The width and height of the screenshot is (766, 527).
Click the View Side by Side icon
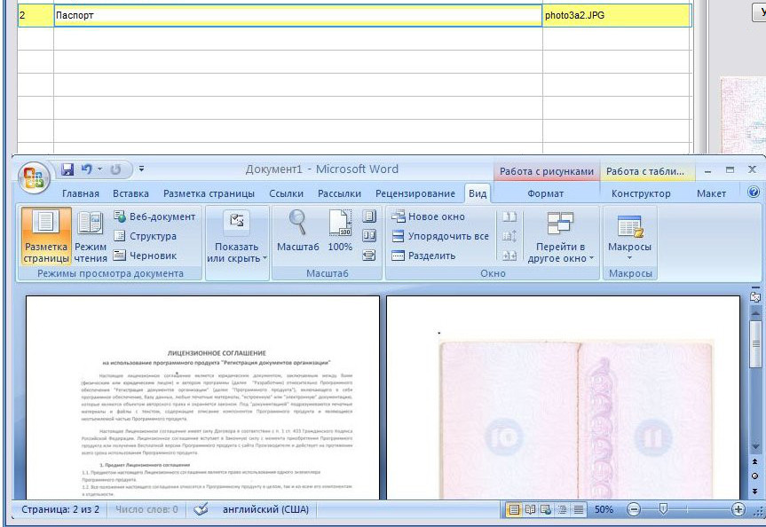[509, 216]
